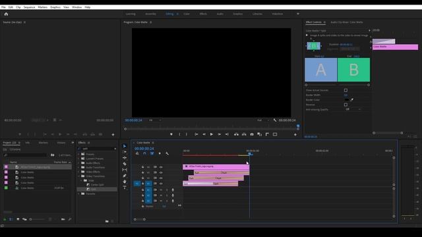Step back one frame in Program Monitor
Viewport: 422px width, 237px height.
(x=204, y=134)
